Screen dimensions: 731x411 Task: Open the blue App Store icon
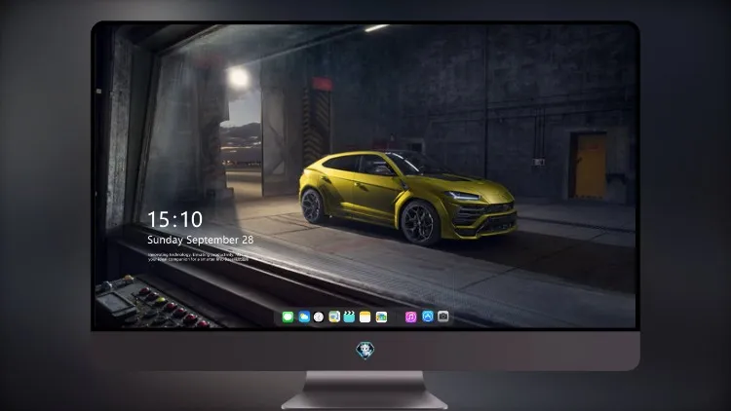[x=428, y=317]
